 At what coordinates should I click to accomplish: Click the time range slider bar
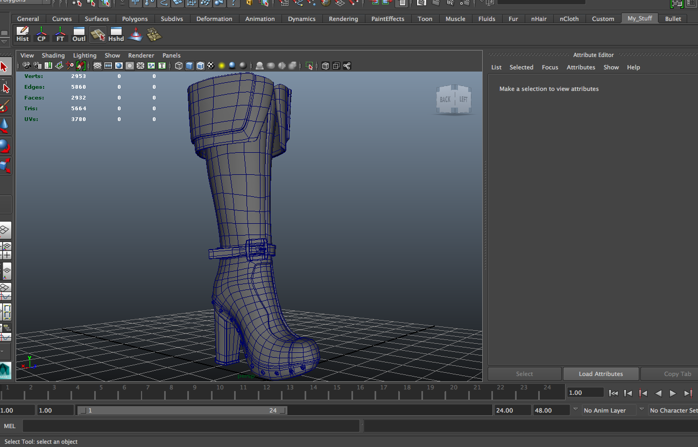tap(182, 410)
